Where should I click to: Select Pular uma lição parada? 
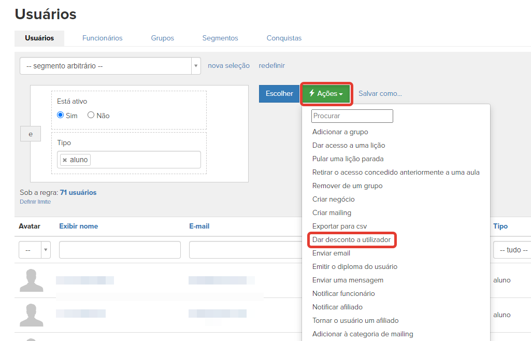pos(348,159)
